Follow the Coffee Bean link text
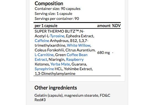The width and height of the screenshot is (155, 105). click(77, 55)
